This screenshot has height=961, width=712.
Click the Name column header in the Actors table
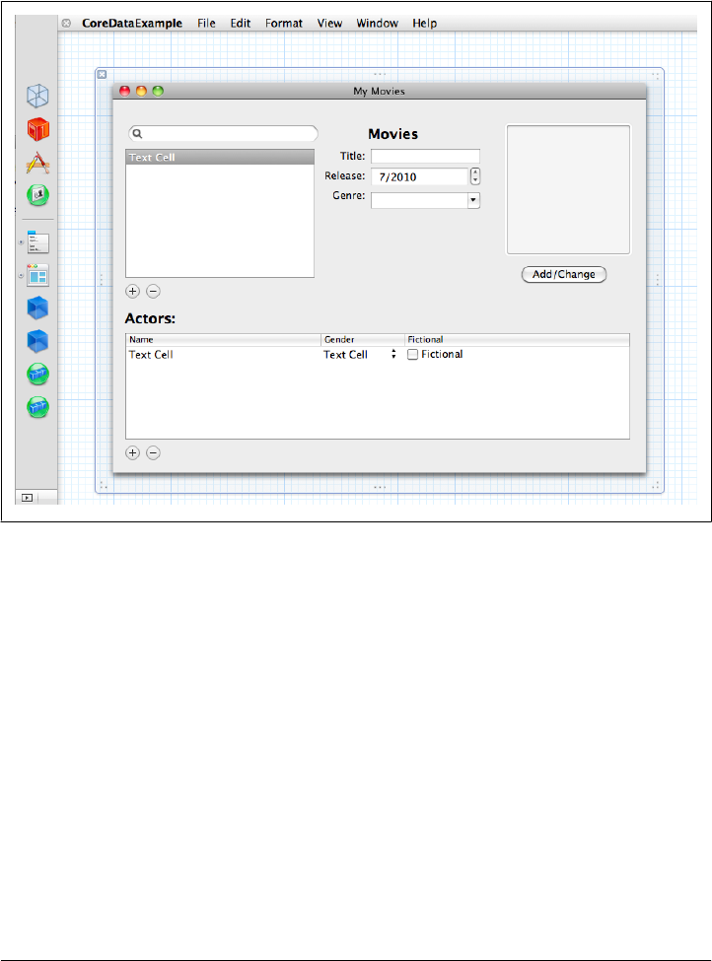pos(223,339)
